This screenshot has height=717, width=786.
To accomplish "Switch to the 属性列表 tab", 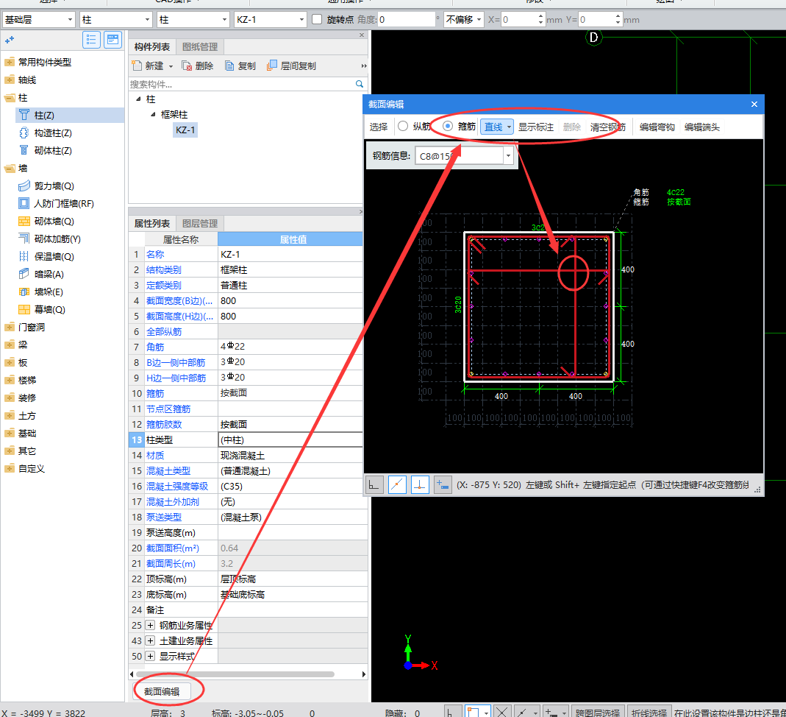I will pyautogui.click(x=152, y=223).
